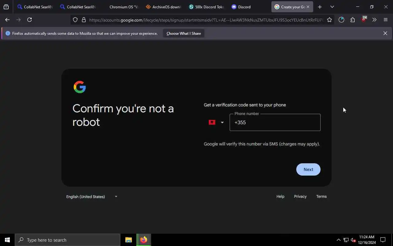Viewport: 393px width, 246px height.
Task: Open File Explorer from taskbar
Action: tap(129, 240)
